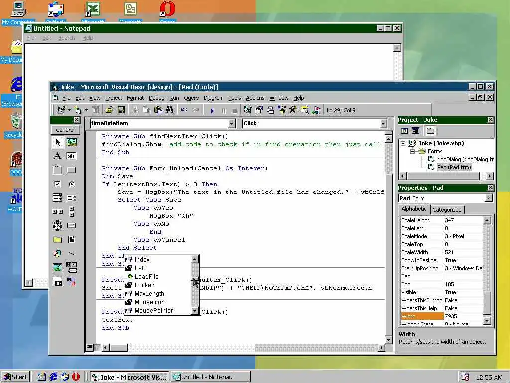Select the OLE control in the toolbox

point(58,282)
